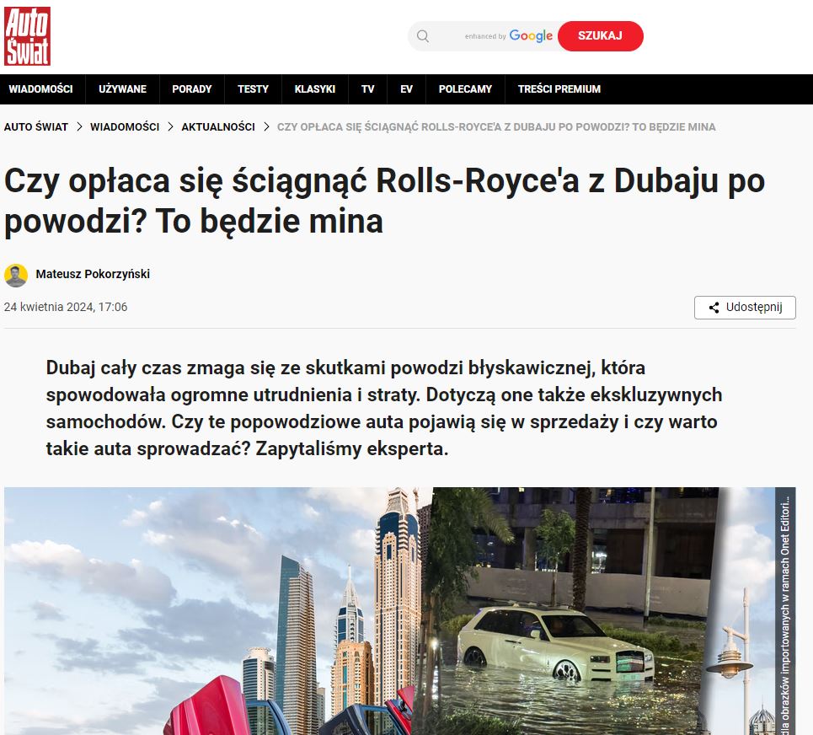Click the search magnifier icon
813x735 pixels.
423,36
